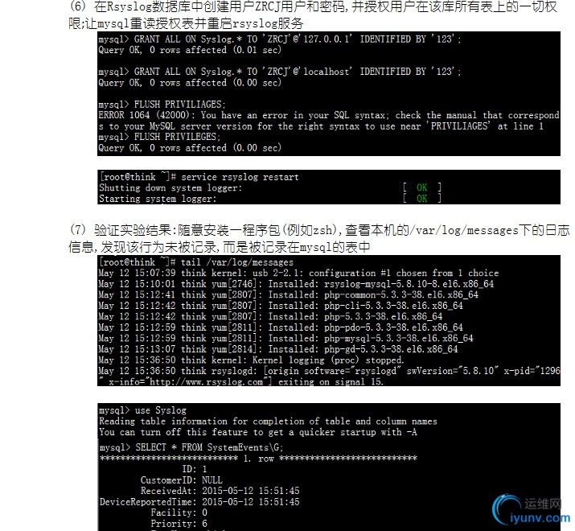Click OK status beside 'Starting system logger'

(421, 199)
